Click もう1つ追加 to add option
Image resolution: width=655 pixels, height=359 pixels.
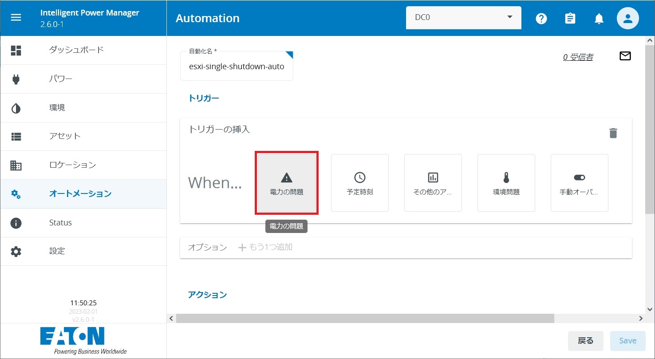[265, 247]
